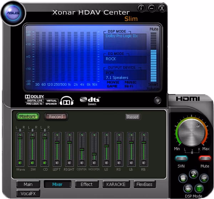Click the 16k equalizer band column
Screen dimensions: 214x199
coord(95,56)
